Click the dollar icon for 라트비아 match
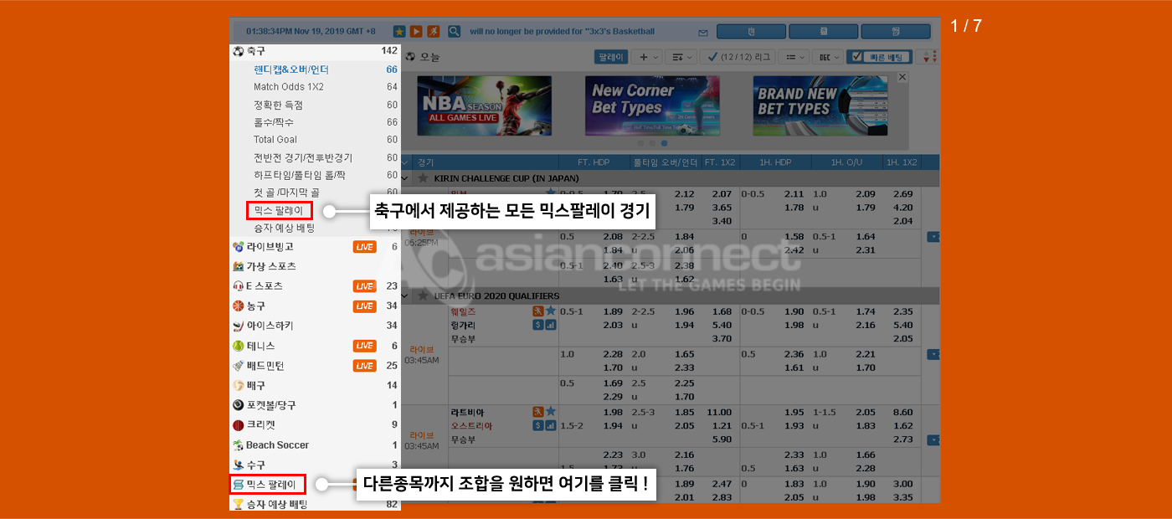This screenshot has height=519, width=1172. click(537, 425)
